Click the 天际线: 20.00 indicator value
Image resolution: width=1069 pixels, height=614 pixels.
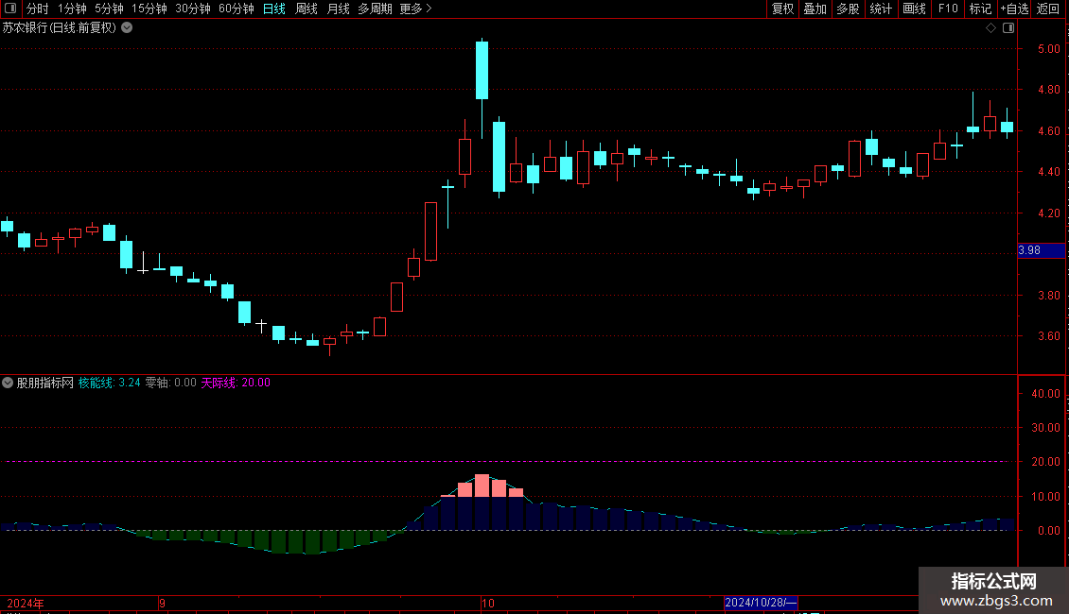[236, 383]
